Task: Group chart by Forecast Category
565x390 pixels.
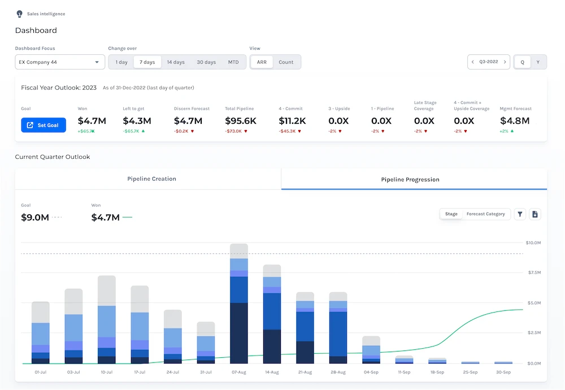Action: [485, 214]
